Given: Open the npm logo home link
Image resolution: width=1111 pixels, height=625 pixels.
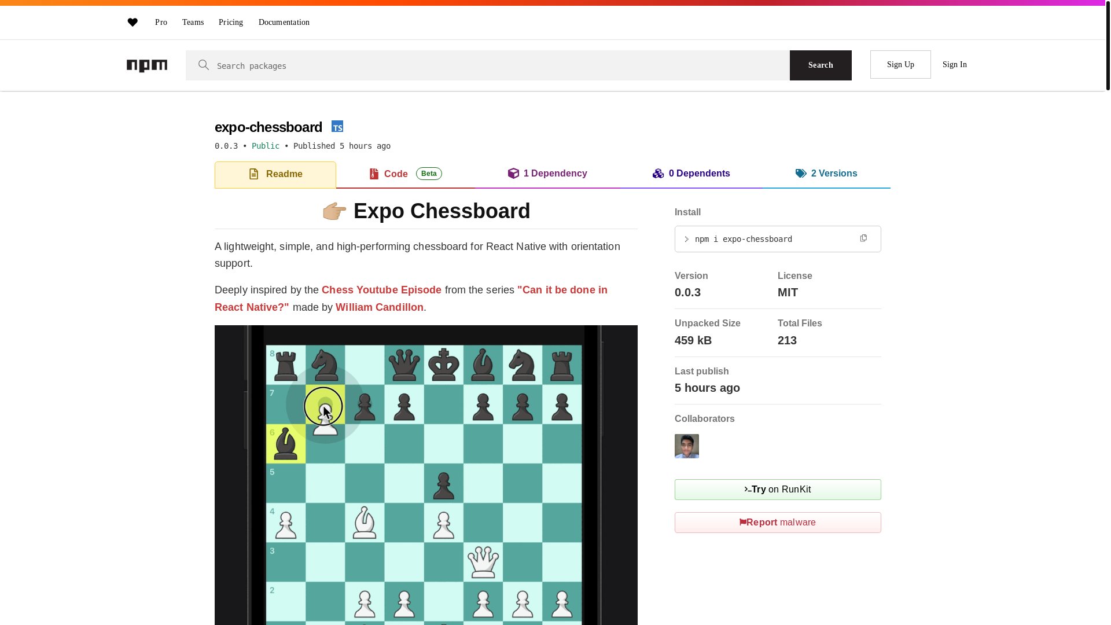Looking at the screenshot, I should tap(147, 65).
